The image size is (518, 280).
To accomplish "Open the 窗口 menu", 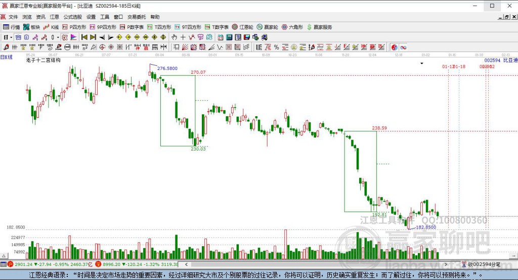I will coord(118,17).
